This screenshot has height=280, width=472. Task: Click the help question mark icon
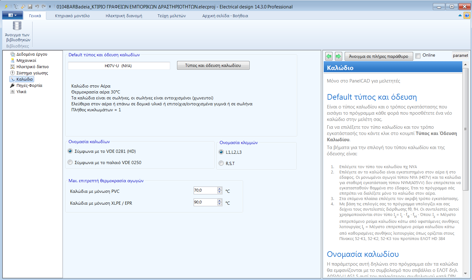click(x=467, y=15)
